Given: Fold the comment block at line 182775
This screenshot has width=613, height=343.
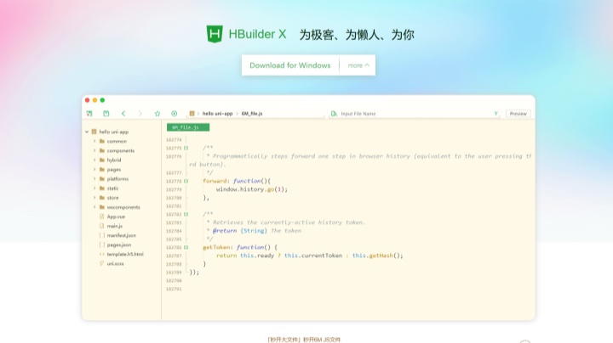Looking at the screenshot, I should pyautogui.click(x=186, y=148).
